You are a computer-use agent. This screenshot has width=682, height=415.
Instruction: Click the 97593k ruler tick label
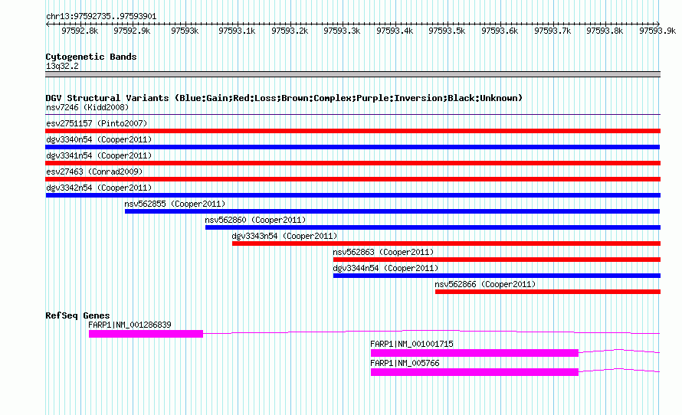[x=185, y=31]
